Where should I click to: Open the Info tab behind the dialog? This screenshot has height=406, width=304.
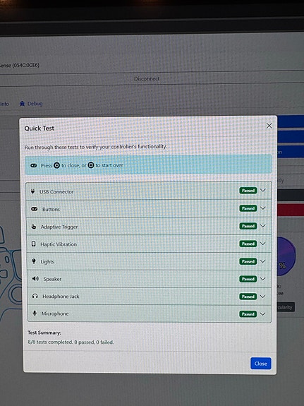point(4,104)
